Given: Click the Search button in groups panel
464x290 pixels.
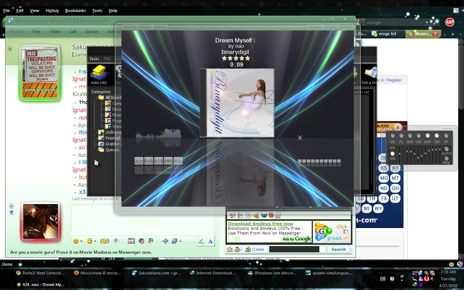Looking at the screenshot, I should pyautogui.click(x=339, y=249).
